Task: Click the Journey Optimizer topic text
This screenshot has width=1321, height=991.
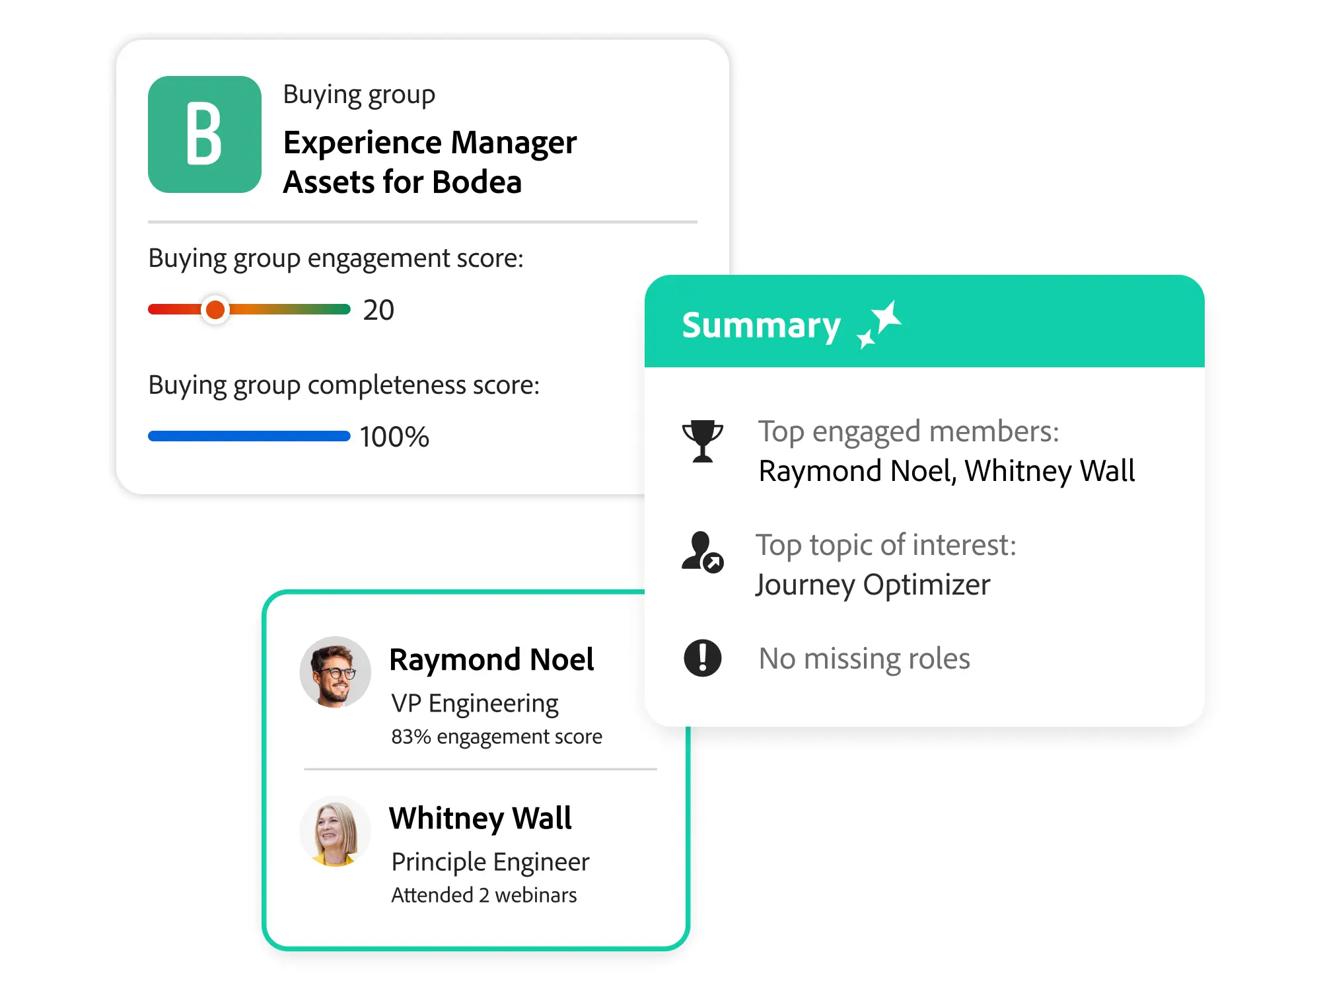Action: (873, 585)
